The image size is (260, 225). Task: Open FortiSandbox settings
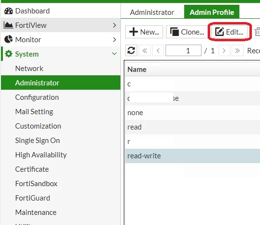(x=60, y=184)
